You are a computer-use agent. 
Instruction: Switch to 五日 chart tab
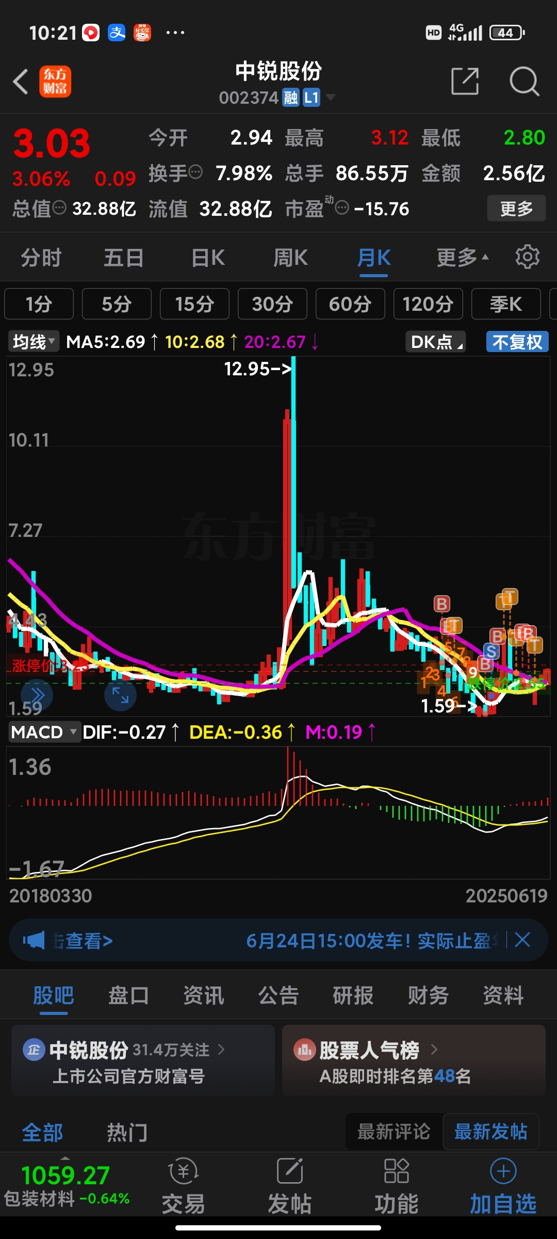click(x=124, y=257)
